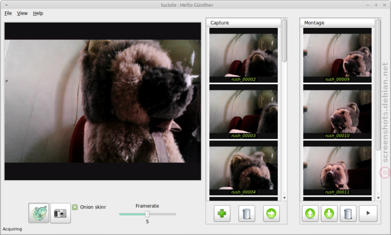
Task: Click the Framerate label
Action: click(x=147, y=206)
